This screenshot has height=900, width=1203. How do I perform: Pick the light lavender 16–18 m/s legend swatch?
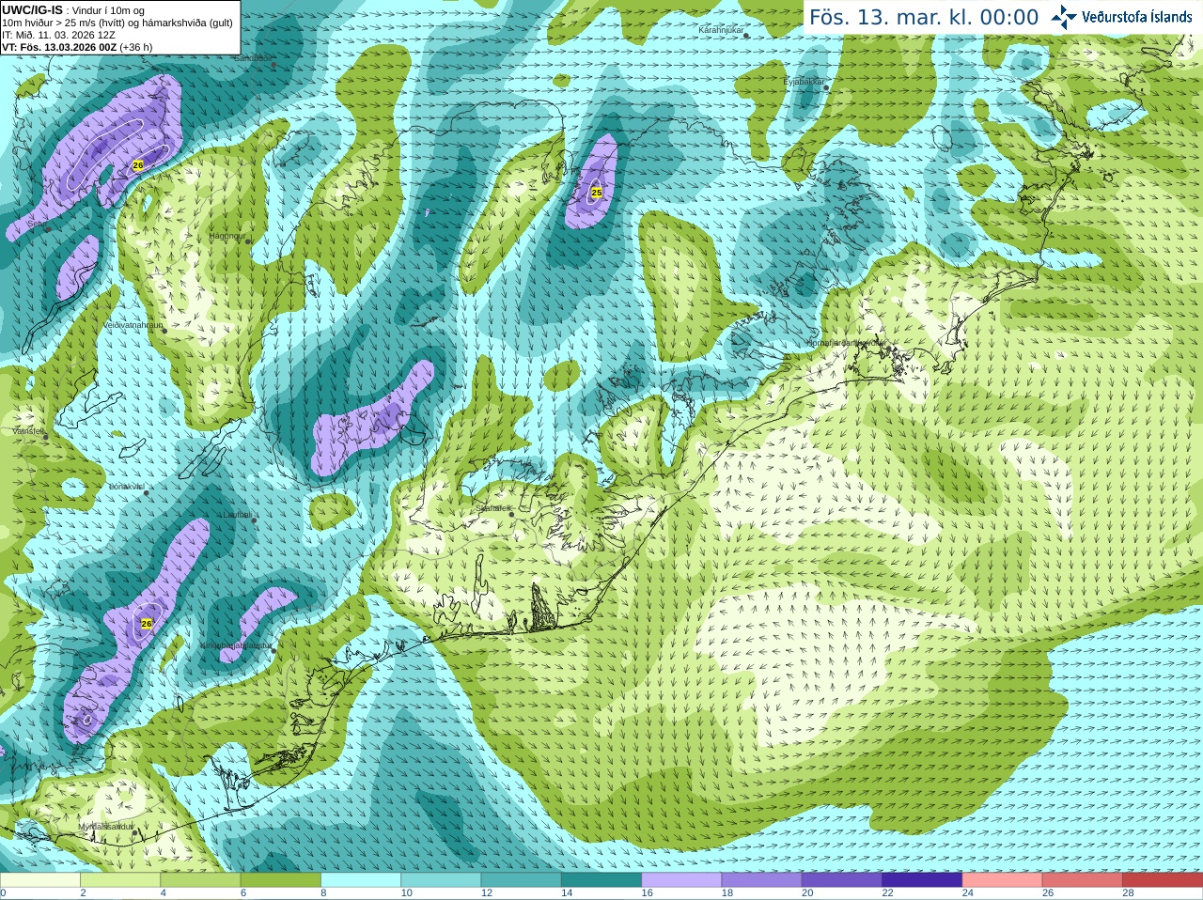click(x=681, y=880)
